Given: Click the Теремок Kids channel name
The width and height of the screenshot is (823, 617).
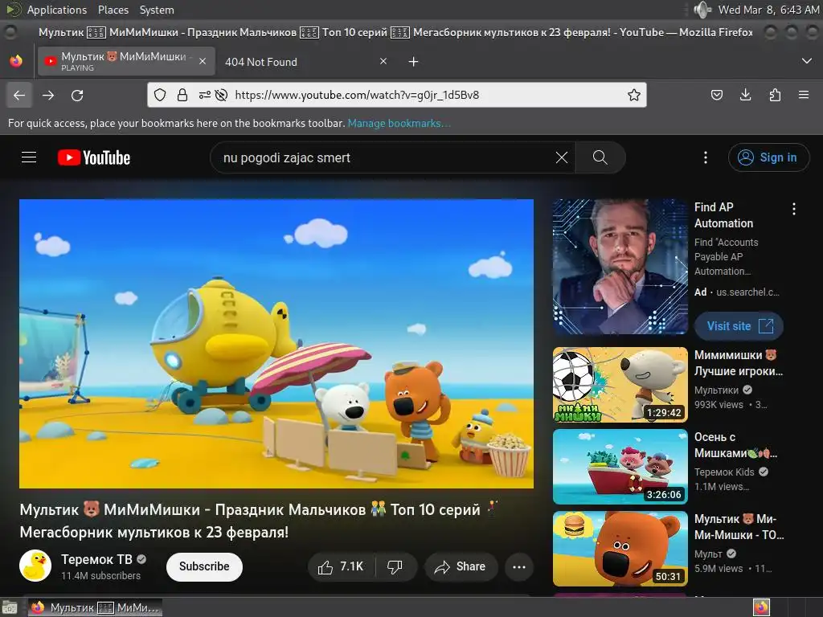Looking at the screenshot, I should 724,472.
